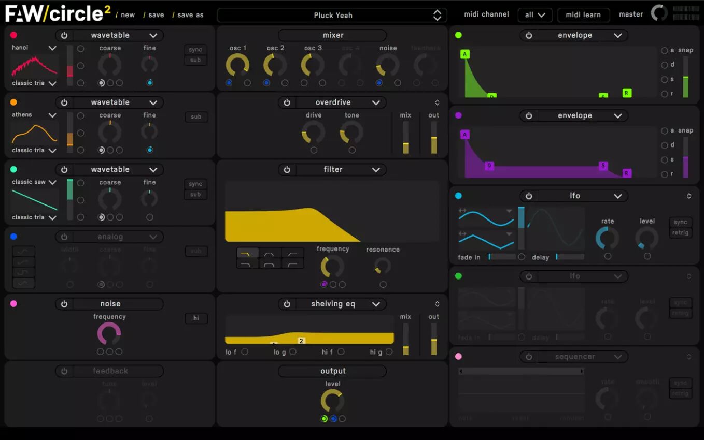This screenshot has height=440, width=704.
Task: Open the Pluck Yeah preset selector
Action: 332,15
